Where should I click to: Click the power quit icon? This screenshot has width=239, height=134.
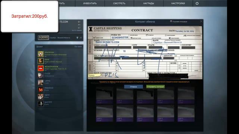pyautogui.click(x=197, y=3)
